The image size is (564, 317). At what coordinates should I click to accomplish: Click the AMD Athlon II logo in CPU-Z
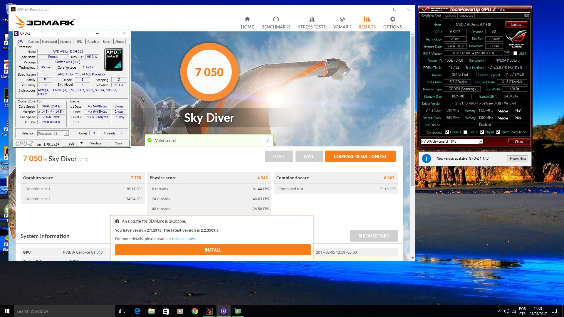[114, 60]
